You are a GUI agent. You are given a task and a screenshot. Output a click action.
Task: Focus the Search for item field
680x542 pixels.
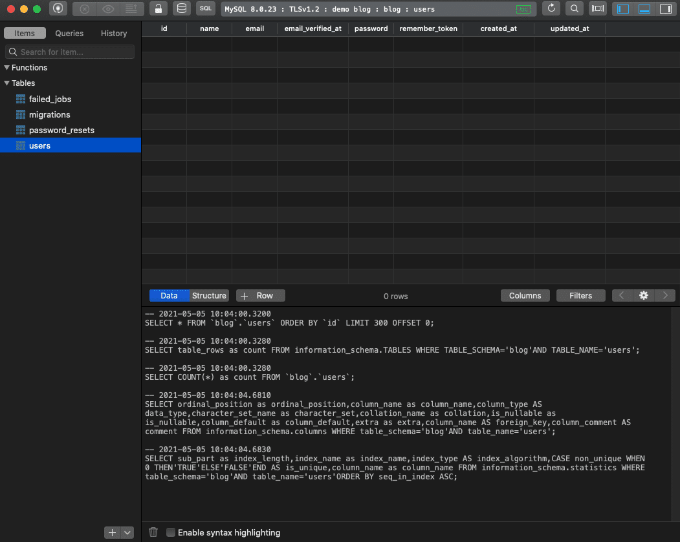[x=70, y=52]
